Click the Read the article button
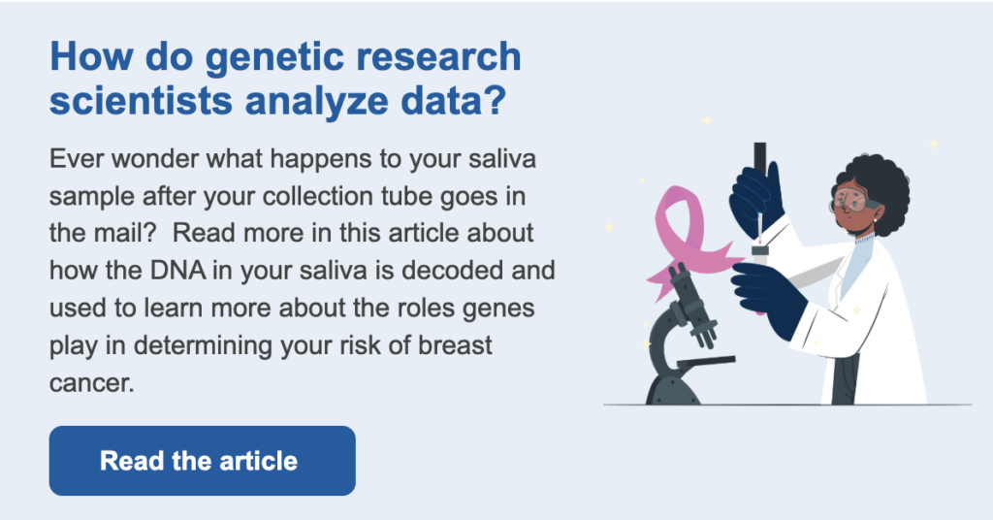This screenshot has height=520, width=993. pos(202,460)
